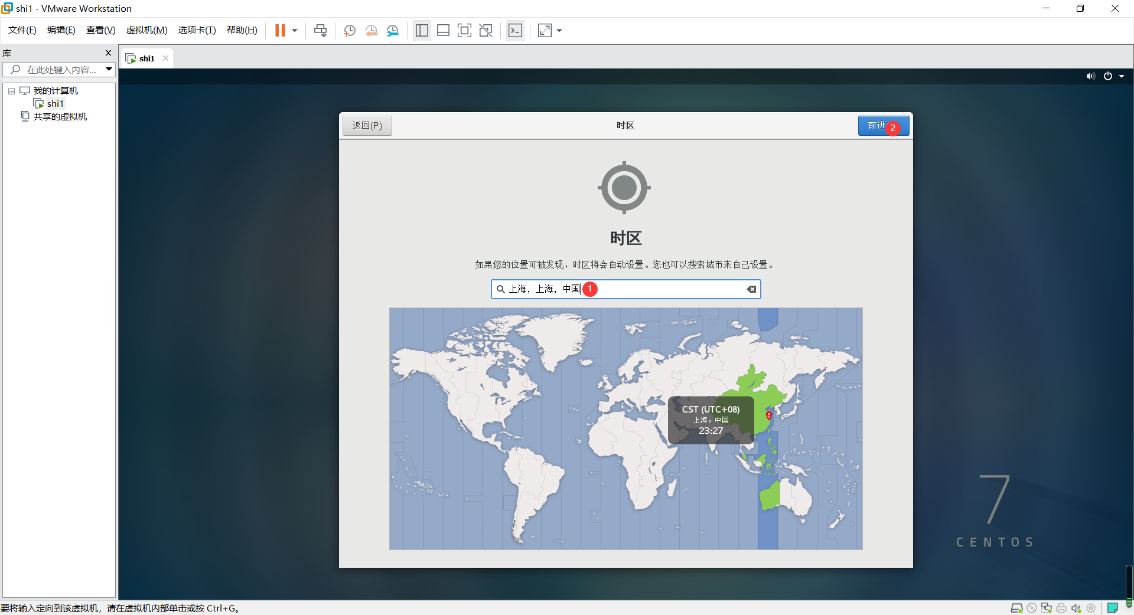Click the guest power icon in top bar
The image size is (1134, 615).
tap(1108, 76)
